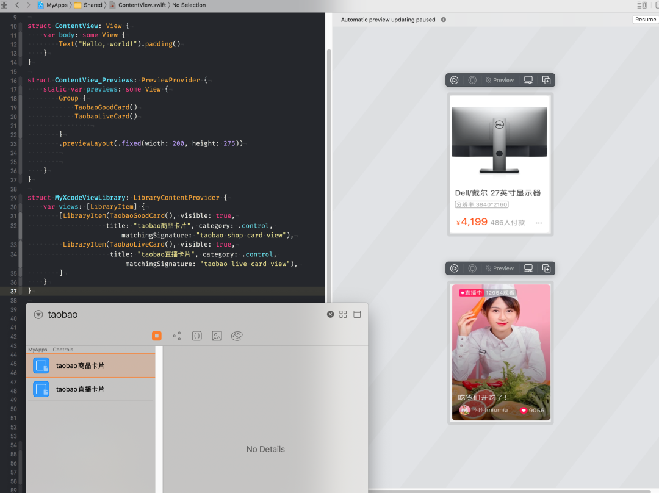Show the Media library tab
Viewport: 659px width, 493px height.
coord(217,336)
